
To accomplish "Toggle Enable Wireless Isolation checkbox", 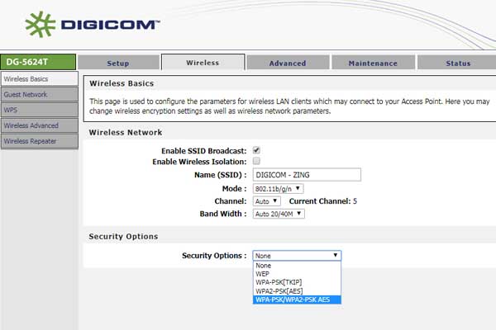I will [256, 161].
